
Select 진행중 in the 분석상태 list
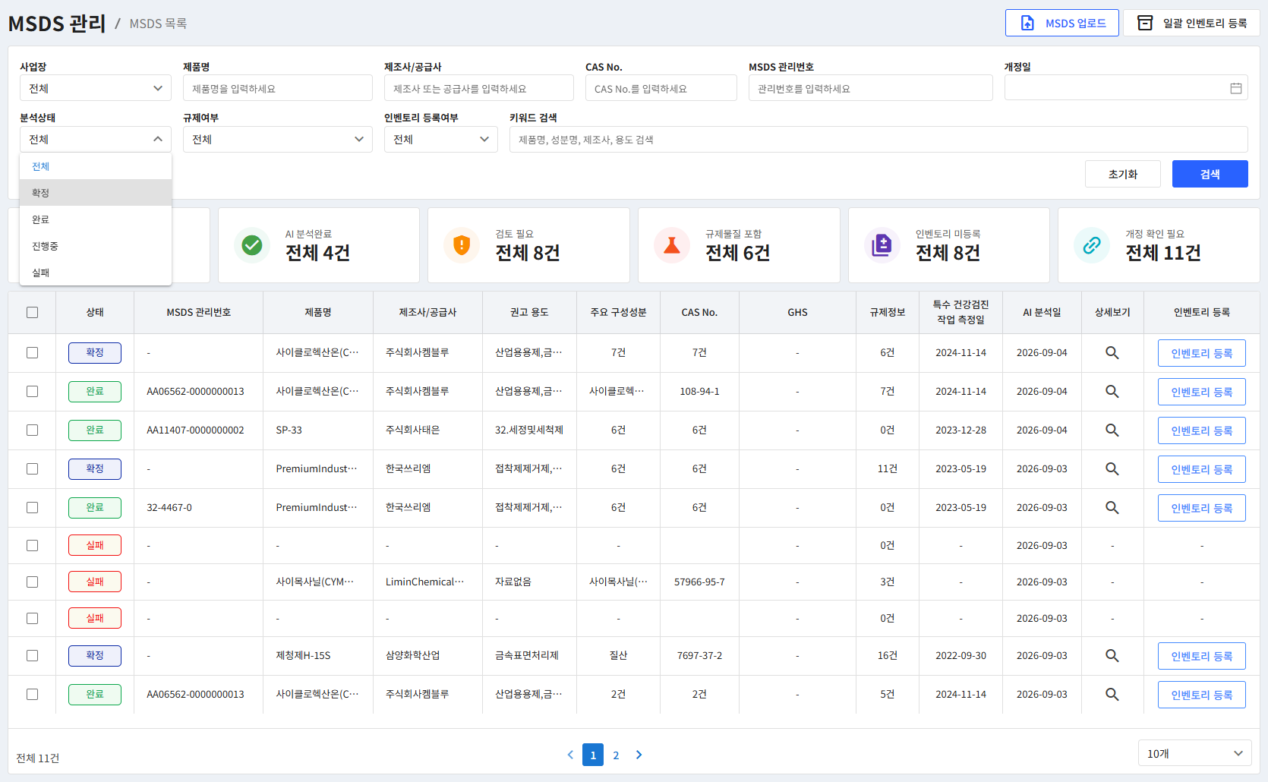[96, 246]
